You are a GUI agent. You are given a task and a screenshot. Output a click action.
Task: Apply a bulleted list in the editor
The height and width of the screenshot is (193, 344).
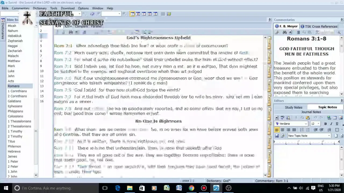tap(308, 130)
